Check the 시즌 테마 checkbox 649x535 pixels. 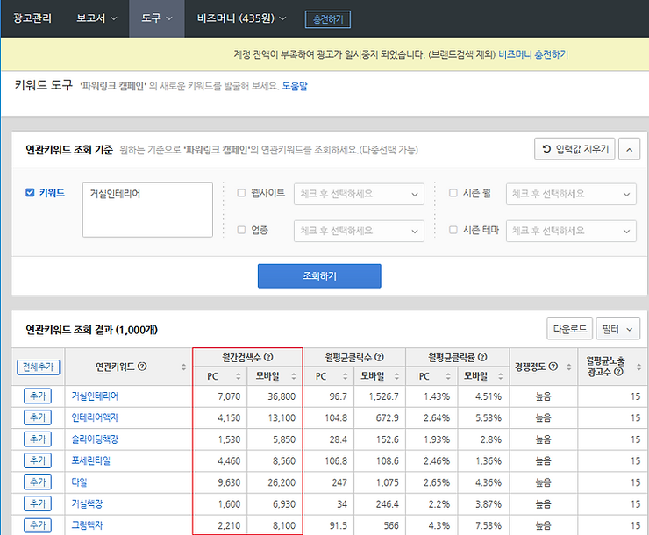tap(453, 230)
